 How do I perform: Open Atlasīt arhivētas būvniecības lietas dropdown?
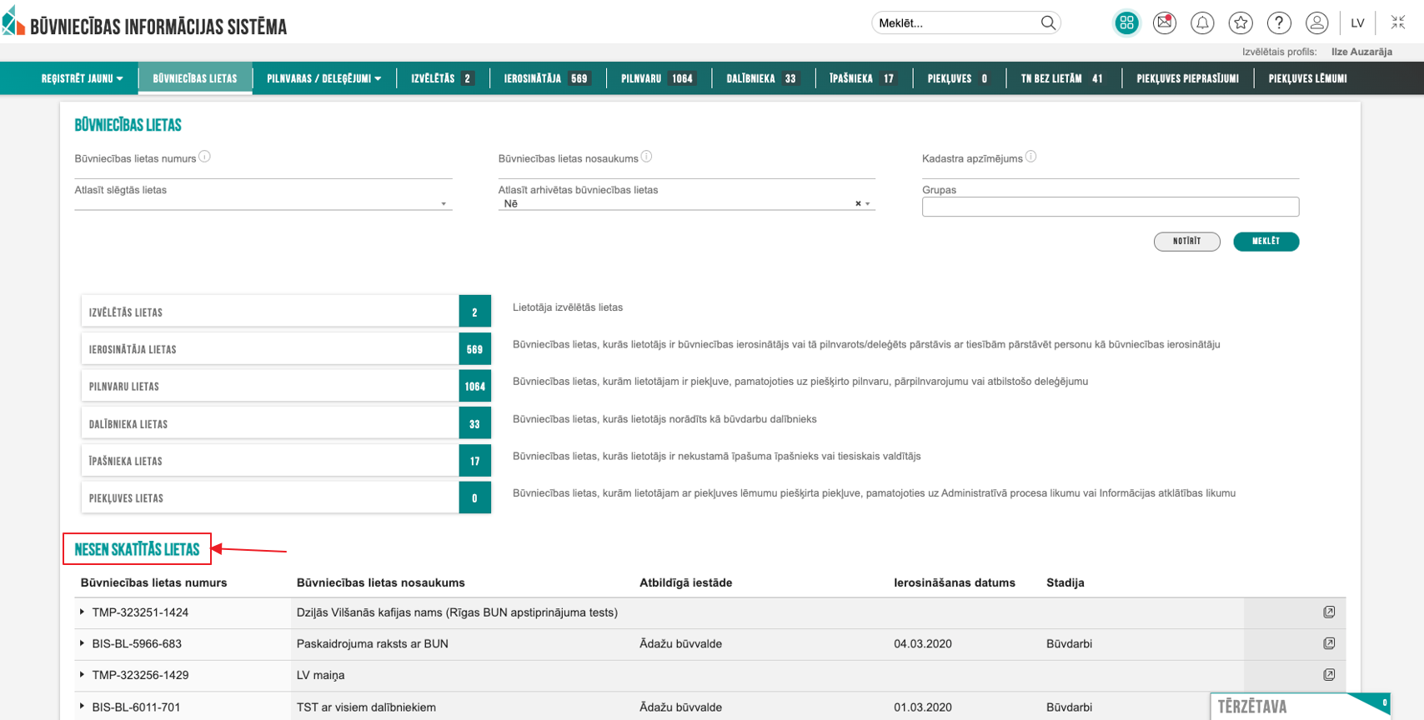click(687, 203)
